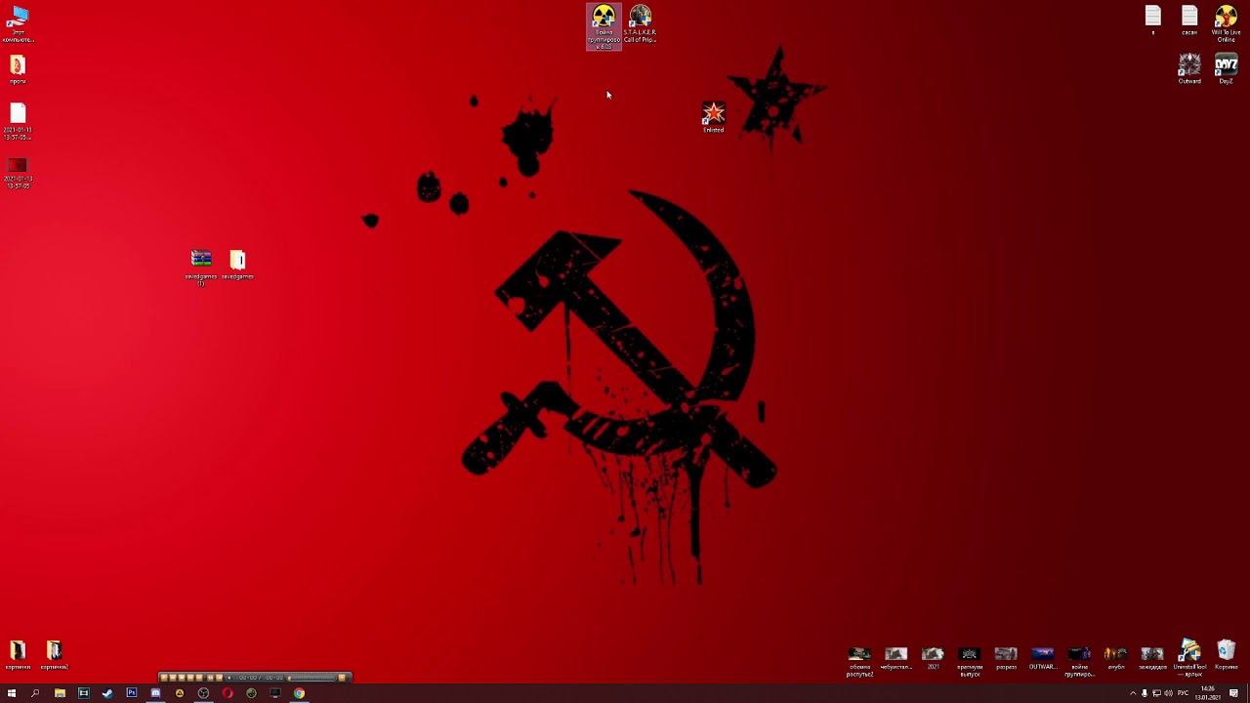Viewport: 1250px width, 703px height.
Task: Open the Action Center notifications
Action: 1233,693
